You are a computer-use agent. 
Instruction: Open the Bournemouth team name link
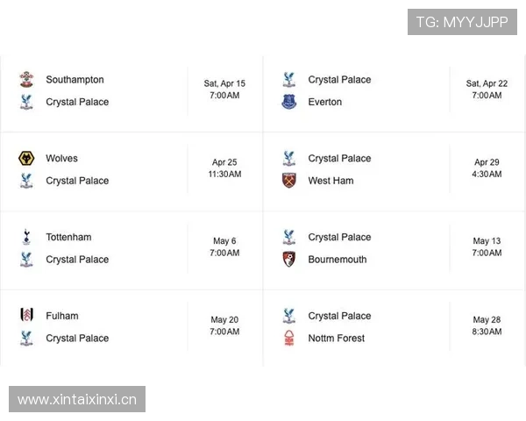point(338,260)
